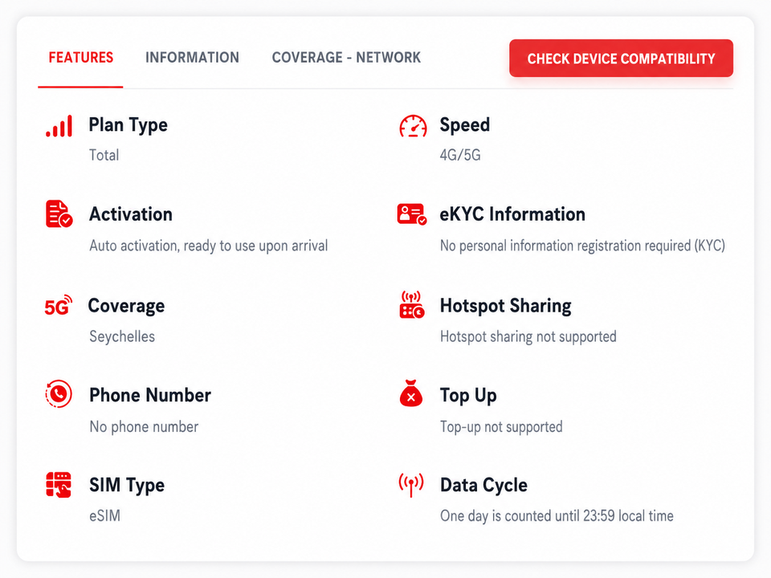Click the signal bars Plan Type icon
771x578 pixels.
pyautogui.click(x=59, y=126)
